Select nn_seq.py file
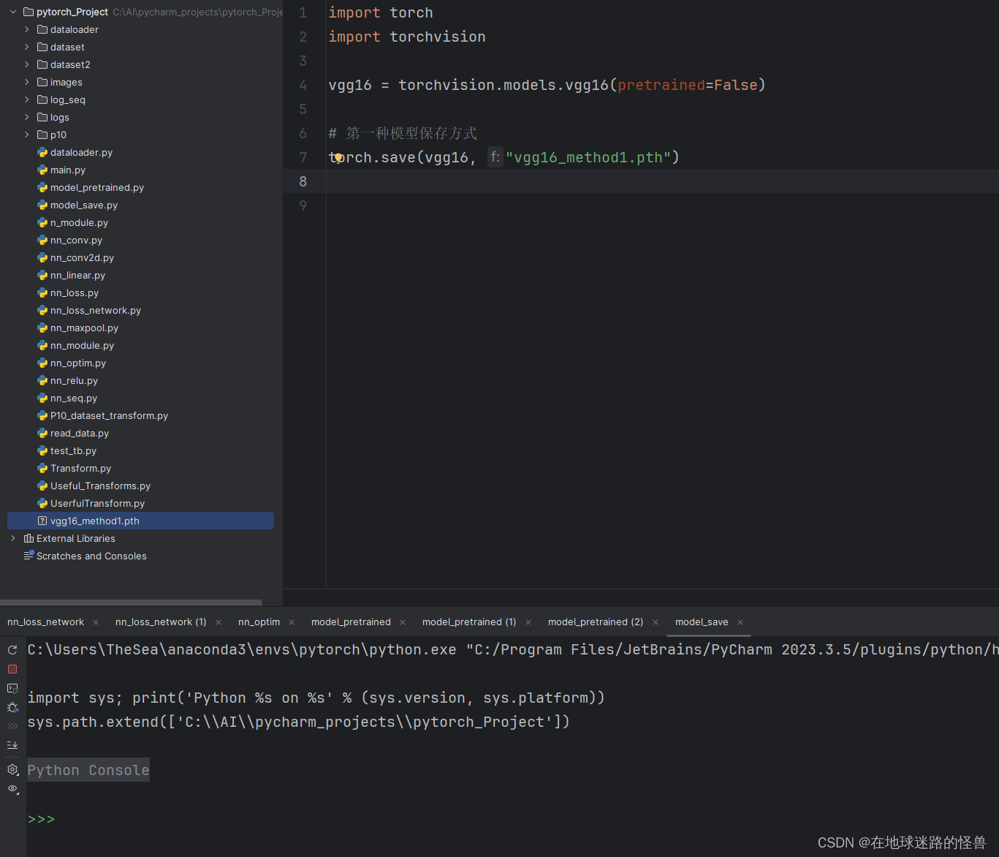Image resolution: width=999 pixels, height=857 pixels. point(73,398)
